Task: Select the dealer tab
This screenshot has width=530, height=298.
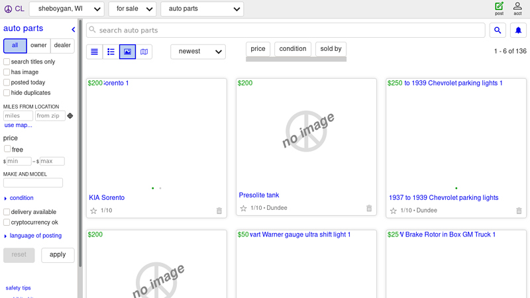Action: pyautogui.click(x=62, y=46)
